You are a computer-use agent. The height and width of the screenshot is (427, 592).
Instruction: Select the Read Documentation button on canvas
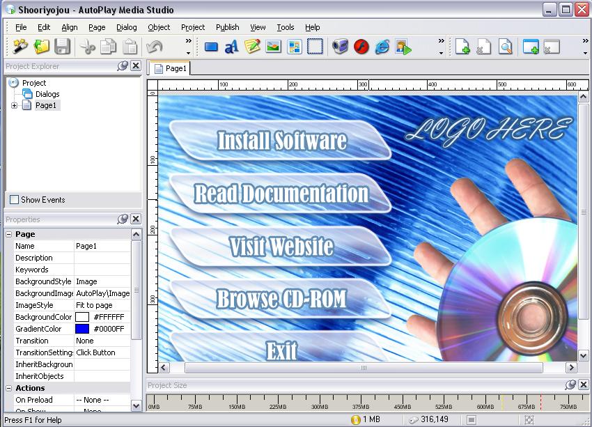pos(280,193)
